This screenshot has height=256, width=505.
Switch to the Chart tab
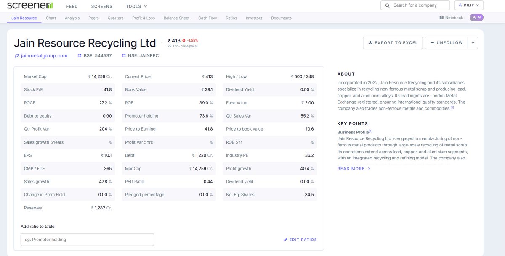[51, 18]
